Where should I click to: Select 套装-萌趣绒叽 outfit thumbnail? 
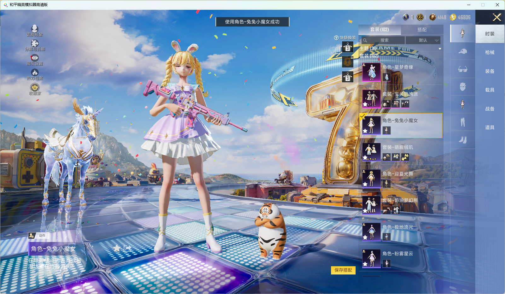tap(371, 152)
